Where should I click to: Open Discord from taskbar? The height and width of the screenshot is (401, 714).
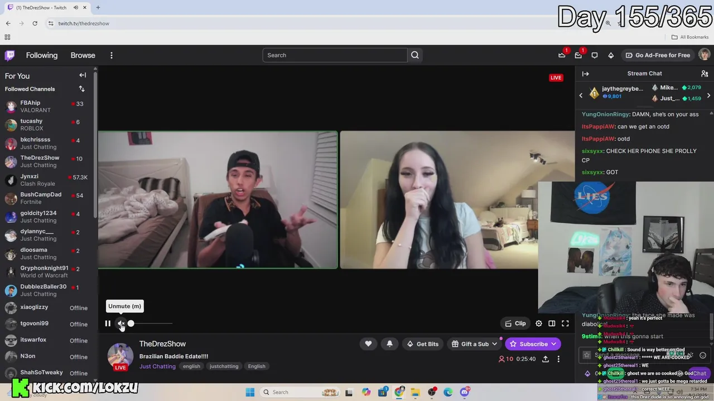465,392
